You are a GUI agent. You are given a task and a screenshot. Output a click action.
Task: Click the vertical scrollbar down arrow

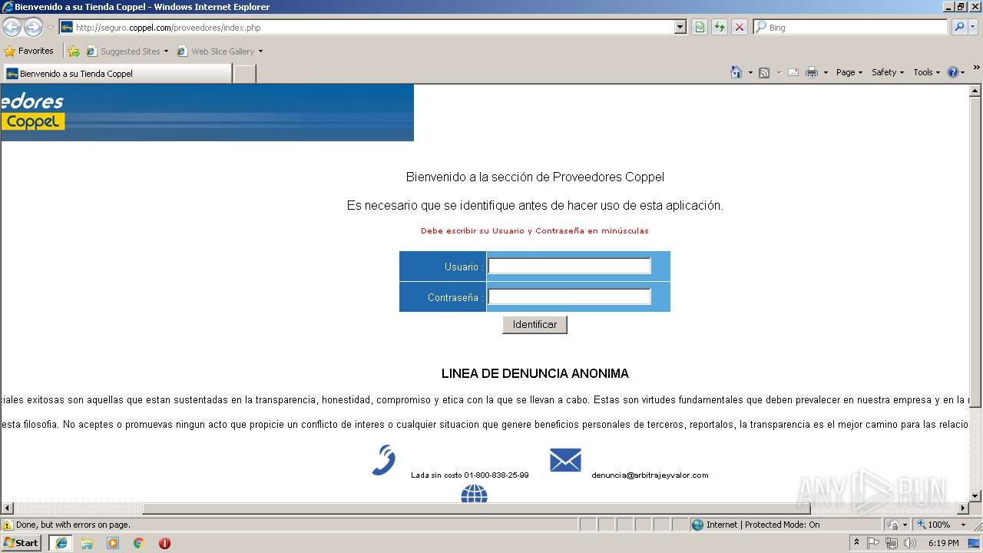976,496
